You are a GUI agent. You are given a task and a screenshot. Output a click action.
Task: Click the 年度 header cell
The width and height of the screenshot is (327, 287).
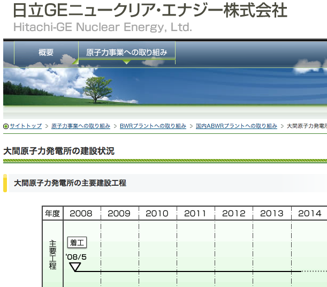point(52,213)
